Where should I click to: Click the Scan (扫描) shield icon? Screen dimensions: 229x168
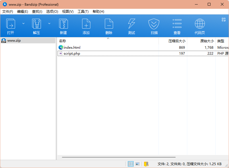click(154, 24)
